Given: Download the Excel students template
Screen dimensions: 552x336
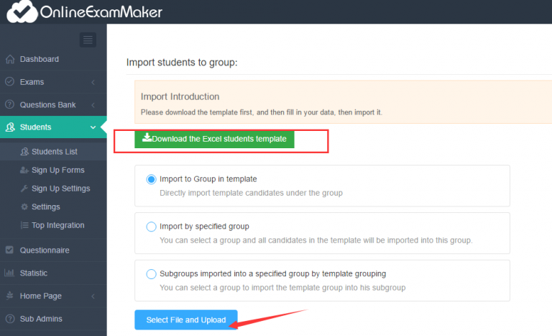Looking at the screenshot, I should click(x=214, y=139).
